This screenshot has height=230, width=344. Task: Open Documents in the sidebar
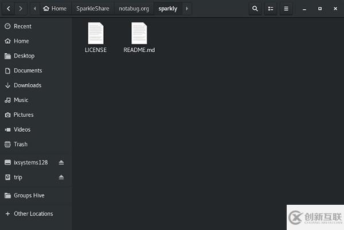36,71
